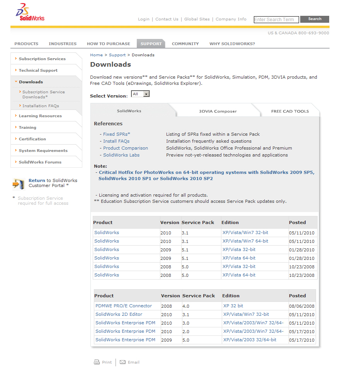Open How to Purchase menu
The height and width of the screenshot is (369, 340).
[x=109, y=44]
